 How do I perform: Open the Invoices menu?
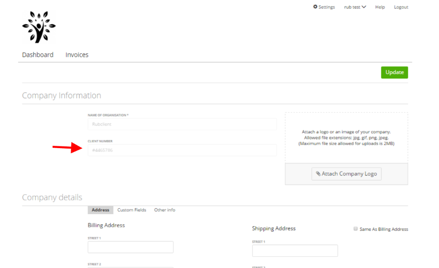77,55
